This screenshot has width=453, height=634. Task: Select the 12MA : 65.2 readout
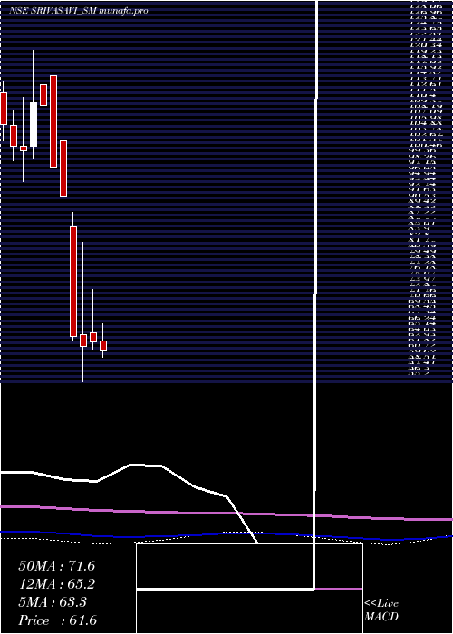pyautogui.click(x=56, y=584)
